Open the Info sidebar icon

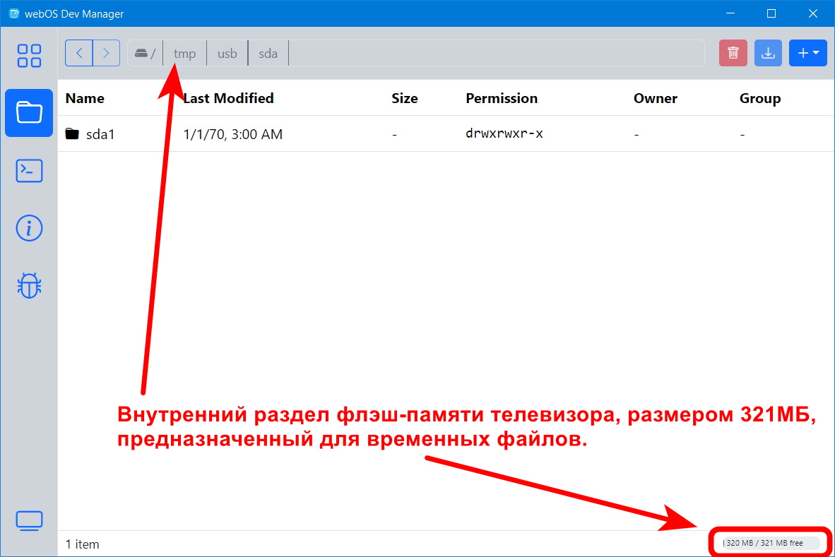point(29,228)
